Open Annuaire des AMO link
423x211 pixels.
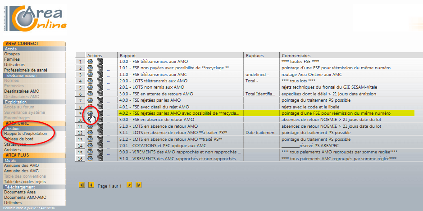pyautogui.click(x=21, y=166)
